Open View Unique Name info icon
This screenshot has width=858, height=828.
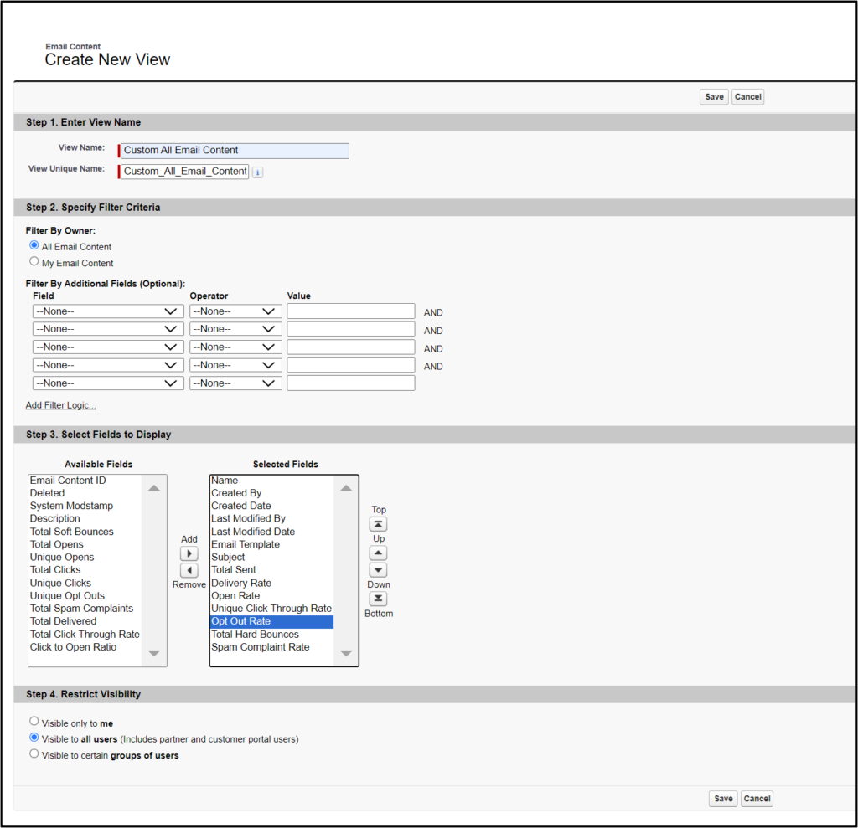point(258,172)
